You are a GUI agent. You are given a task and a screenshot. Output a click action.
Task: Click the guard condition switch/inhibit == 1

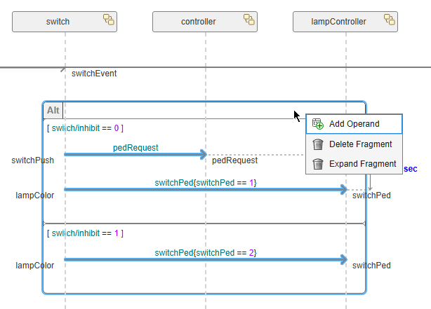[x=85, y=233]
